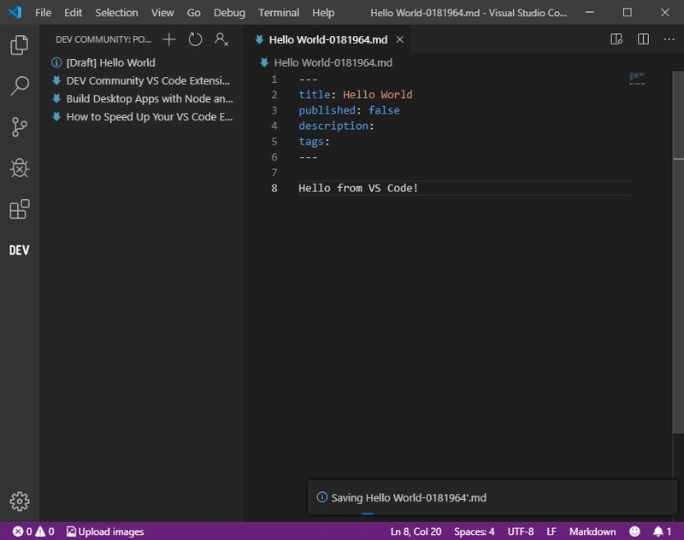
Task: Open notifications bell in status bar
Action: pos(662,531)
